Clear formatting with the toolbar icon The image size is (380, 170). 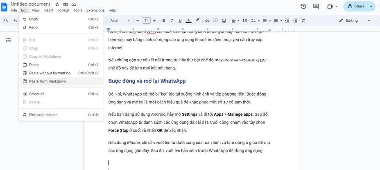point(303,20)
